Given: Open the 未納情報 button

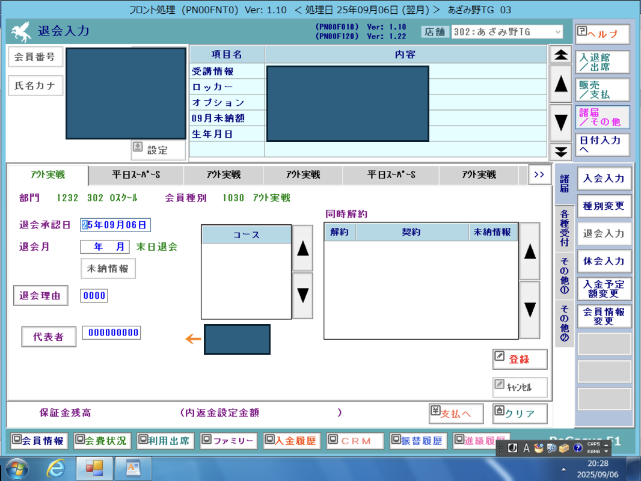Looking at the screenshot, I should (108, 269).
